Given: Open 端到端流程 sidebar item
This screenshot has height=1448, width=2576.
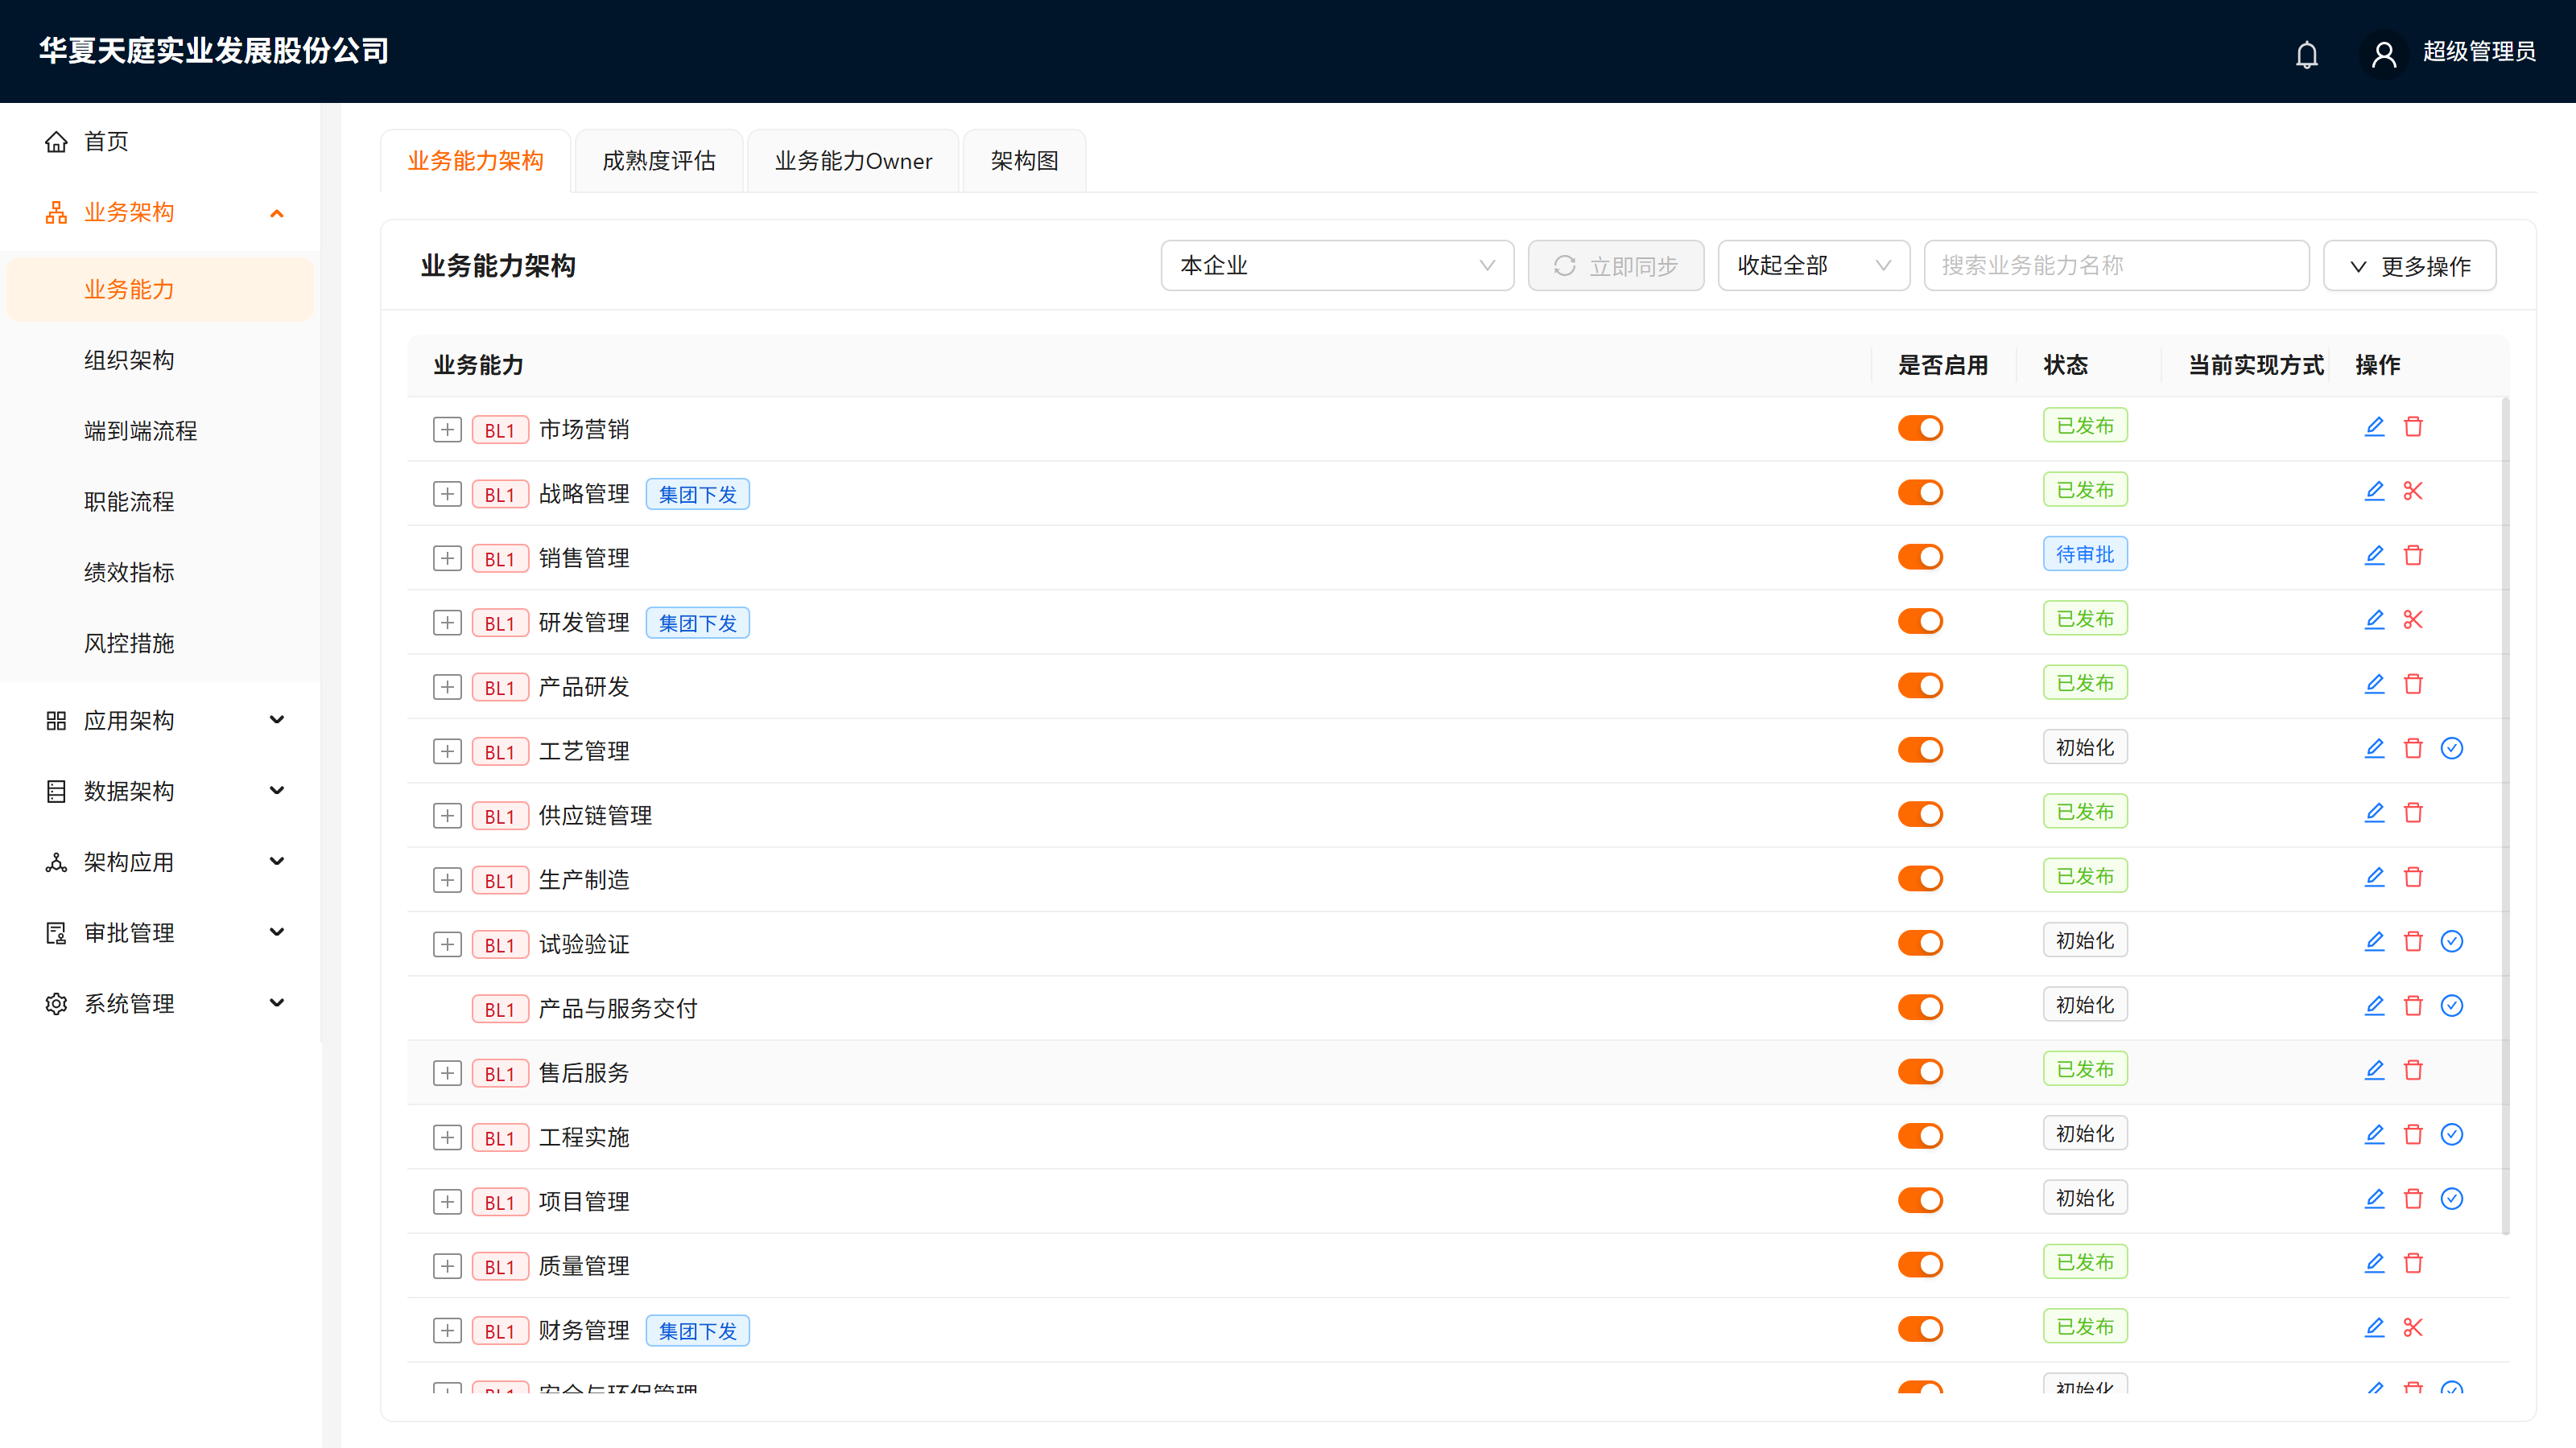Looking at the screenshot, I should (160, 430).
